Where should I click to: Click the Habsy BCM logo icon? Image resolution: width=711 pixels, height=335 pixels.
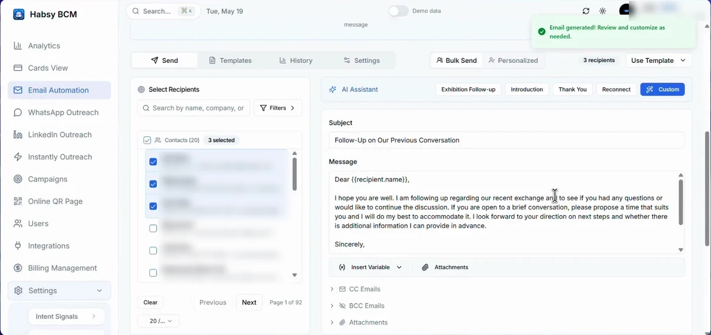19,14
